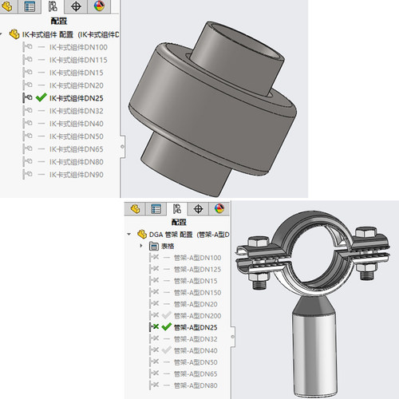
Task: Select configuration 管架-A型DN40
Action: pyautogui.click(x=196, y=351)
